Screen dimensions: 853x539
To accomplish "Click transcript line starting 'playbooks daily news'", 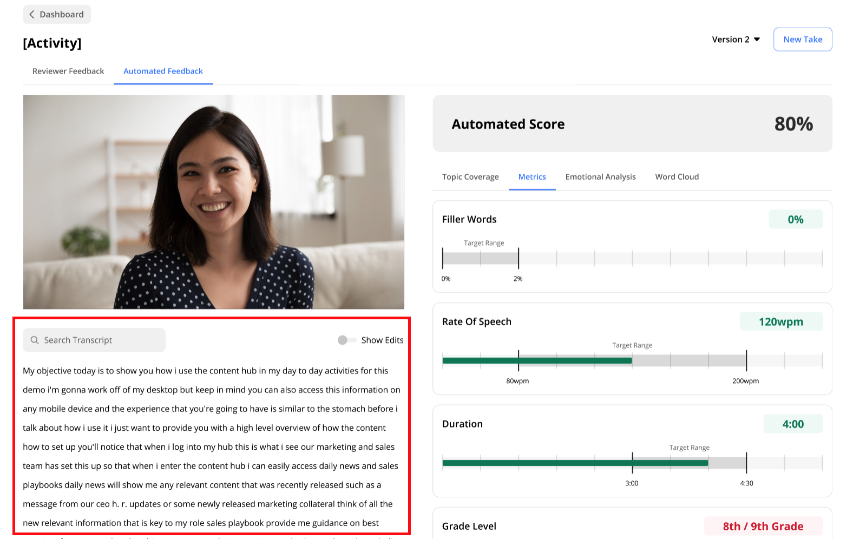I will pos(202,485).
